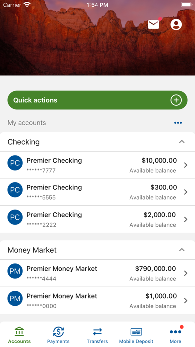The height and width of the screenshot is (347, 195).
Task: Open Premier Checking ending 2222 chevron
Action: click(186, 219)
